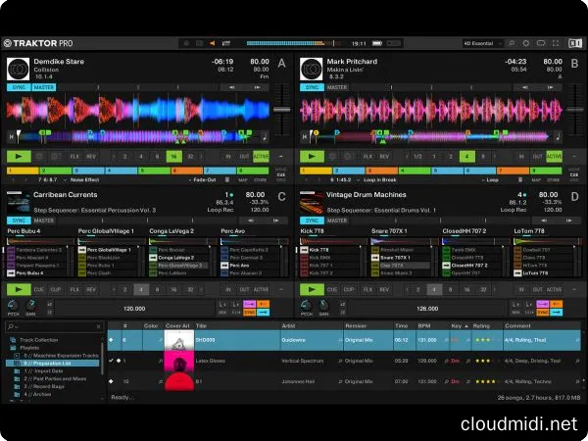The height and width of the screenshot is (441, 588).
Task: Click the Traktor Pro logo
Action: click(40, 43)
